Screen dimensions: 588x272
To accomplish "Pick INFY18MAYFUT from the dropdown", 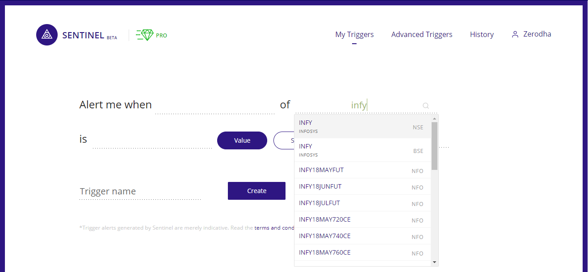I will click(361, 170).
